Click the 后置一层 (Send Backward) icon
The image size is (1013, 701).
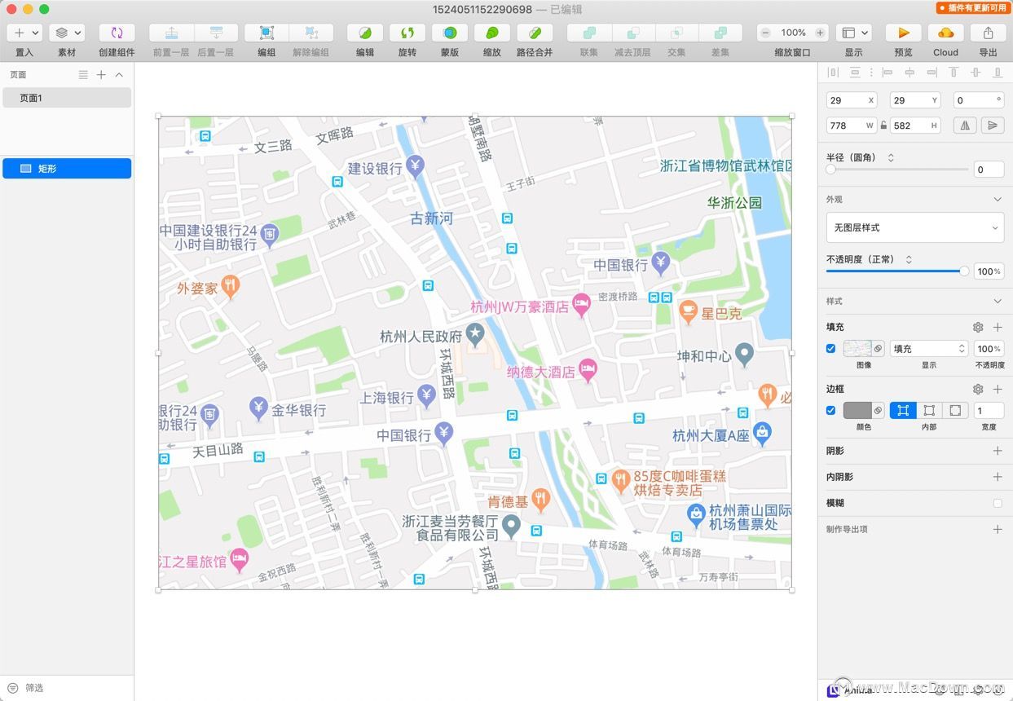(216, 33)
